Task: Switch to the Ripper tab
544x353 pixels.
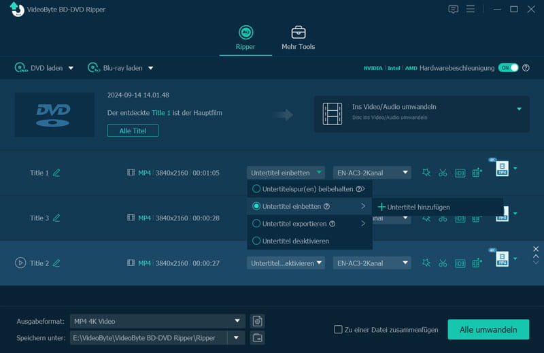Action: coord(245,38)
